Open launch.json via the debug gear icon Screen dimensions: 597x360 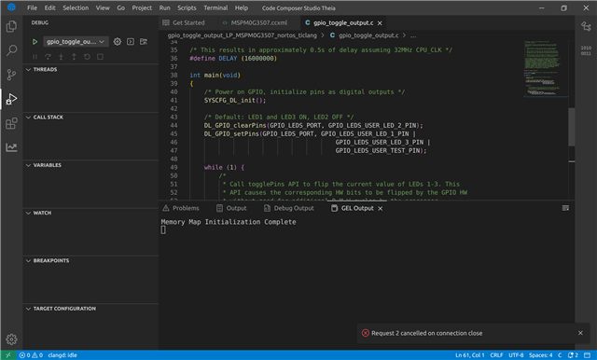(x=118, y=41)
